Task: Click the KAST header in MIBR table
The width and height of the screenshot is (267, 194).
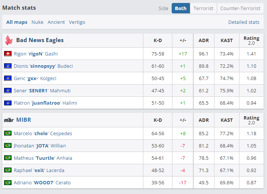Action: 227,120
